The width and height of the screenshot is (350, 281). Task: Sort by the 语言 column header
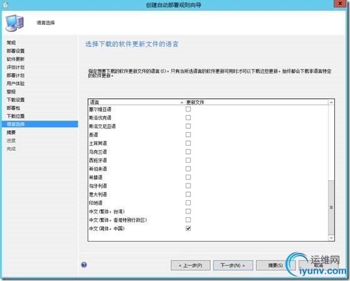(x=136, y=102)
